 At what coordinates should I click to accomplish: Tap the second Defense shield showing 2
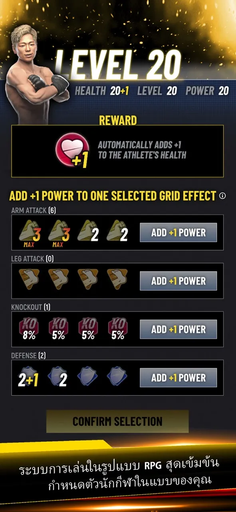coord(58,378)
